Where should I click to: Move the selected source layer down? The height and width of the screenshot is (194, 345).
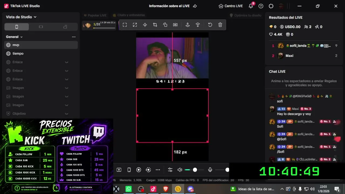pos(198,25)
